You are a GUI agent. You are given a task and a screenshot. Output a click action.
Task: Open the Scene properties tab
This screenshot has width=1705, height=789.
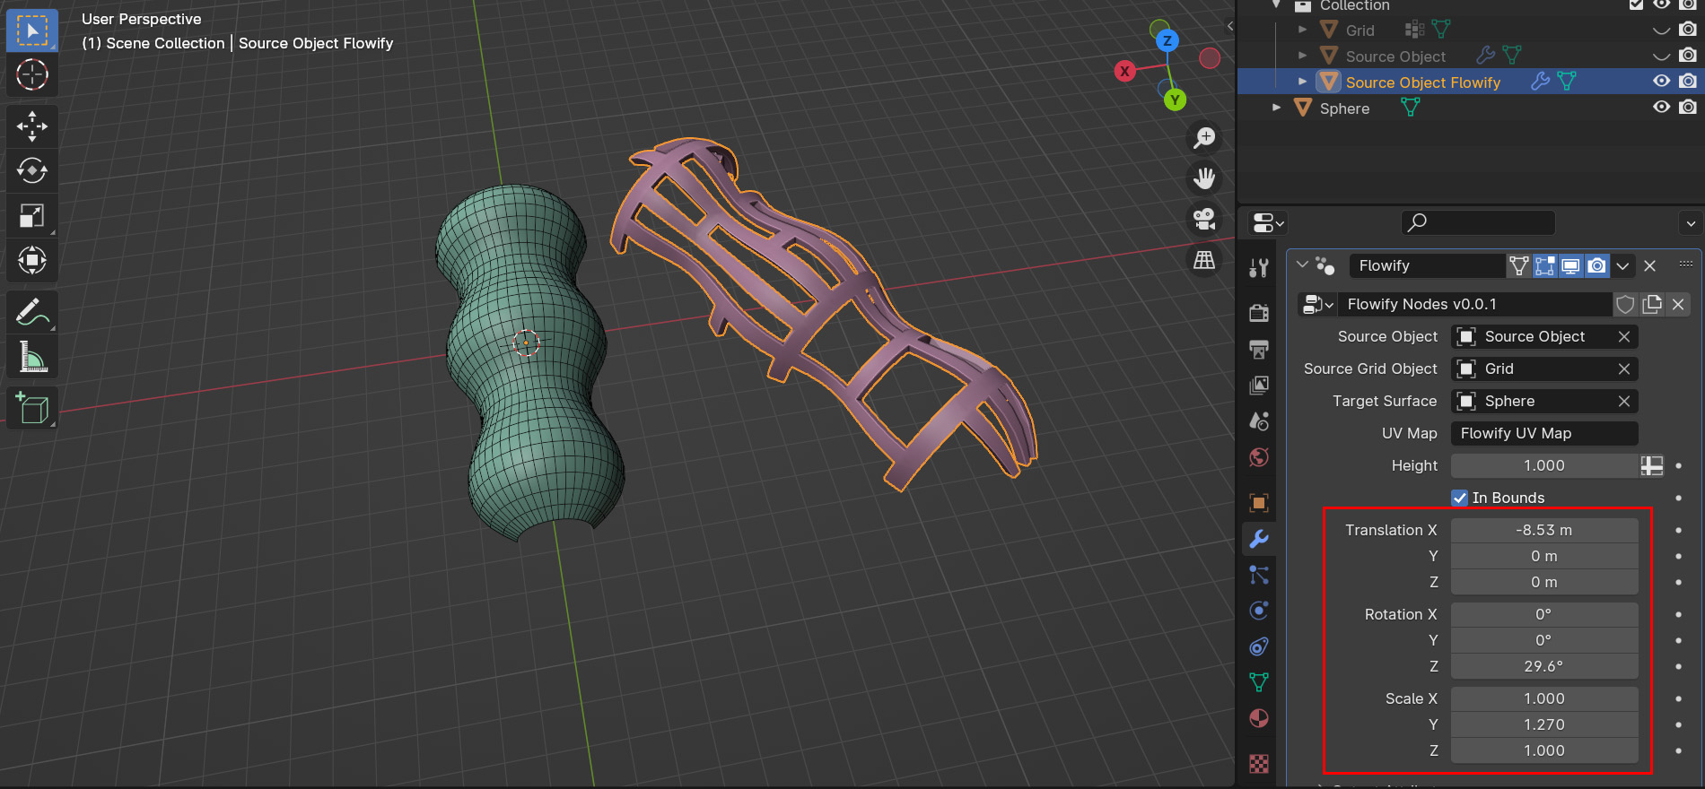tap(1259, 421)
